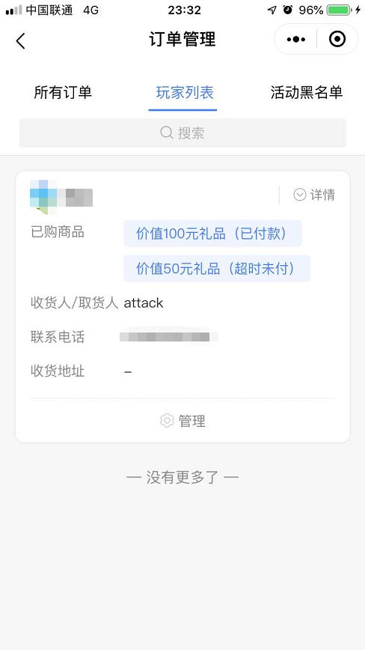Expand 详情 chevron on player card
The image size is (365, 650).
tap(300, 195)
